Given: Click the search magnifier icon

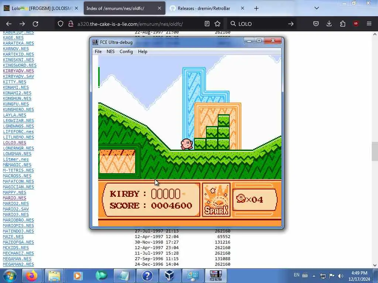Looking at the screenshot, I should [233, 24].
